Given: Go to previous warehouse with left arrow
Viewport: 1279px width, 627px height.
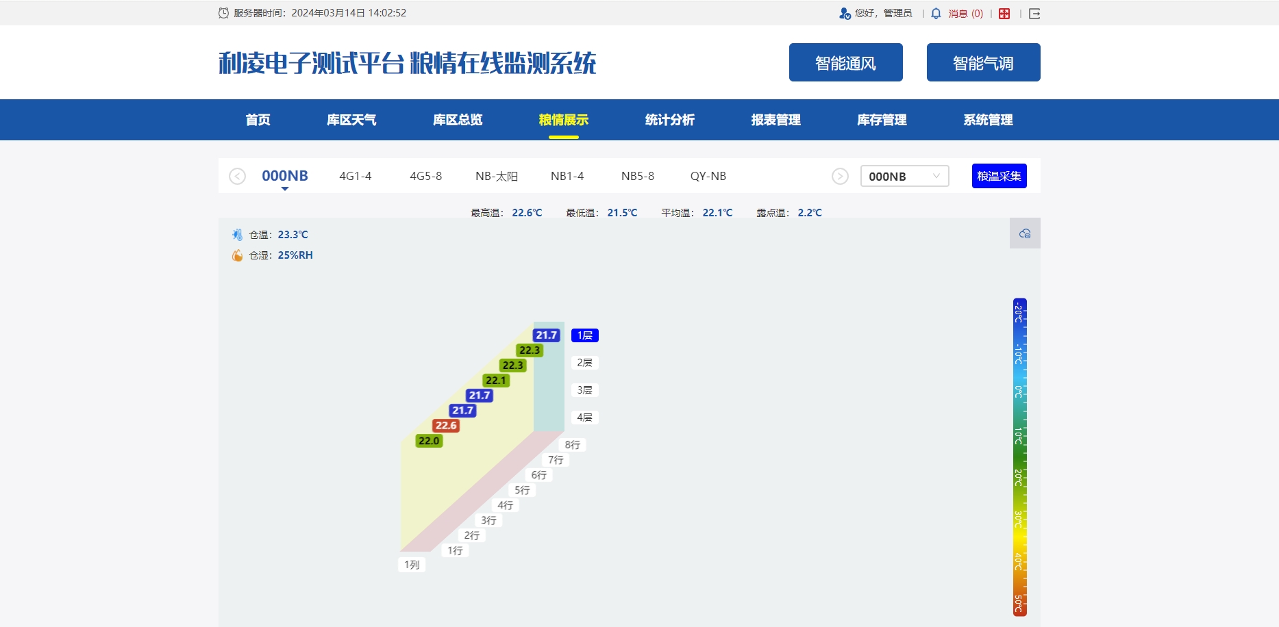Looking at the screenshot, I should tap(237, 177).
